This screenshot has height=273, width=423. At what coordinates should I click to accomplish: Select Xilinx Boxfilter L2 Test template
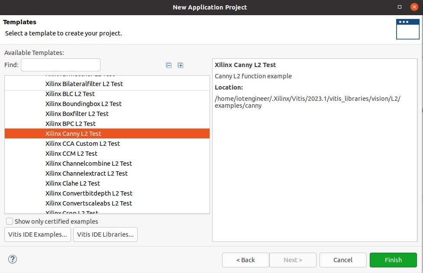click(x=77, y=114)
